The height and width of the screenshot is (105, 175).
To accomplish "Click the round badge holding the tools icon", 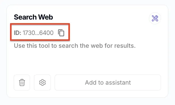I will 155,18.
